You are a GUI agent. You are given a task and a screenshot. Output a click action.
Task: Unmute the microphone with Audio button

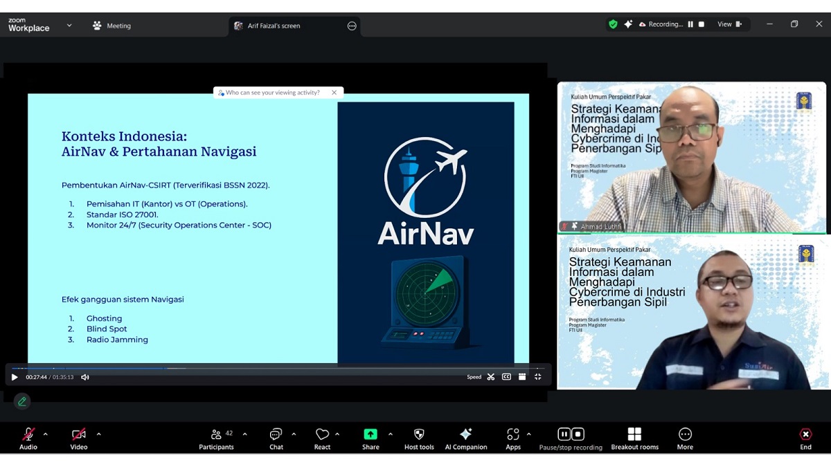click(x=28, y=438)
